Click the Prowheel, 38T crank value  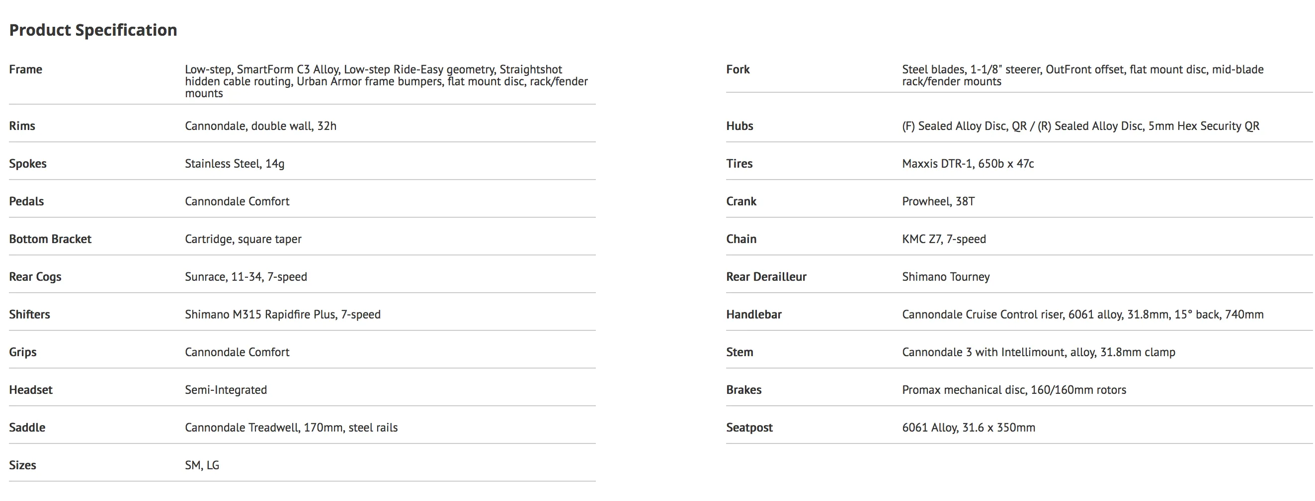pyautogui.click(x=938, y=201)
